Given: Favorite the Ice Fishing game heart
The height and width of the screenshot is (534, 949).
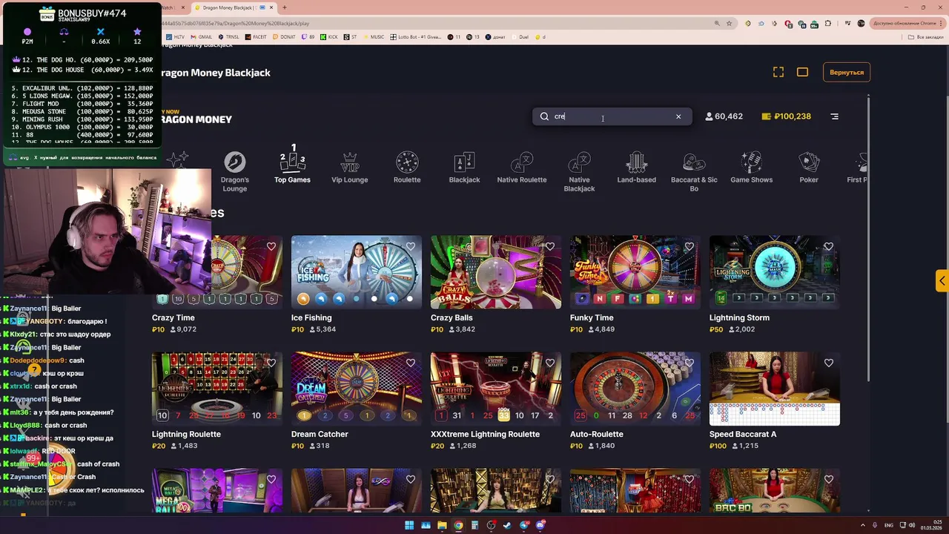Looking at the screenshot, I should point(411,246).
